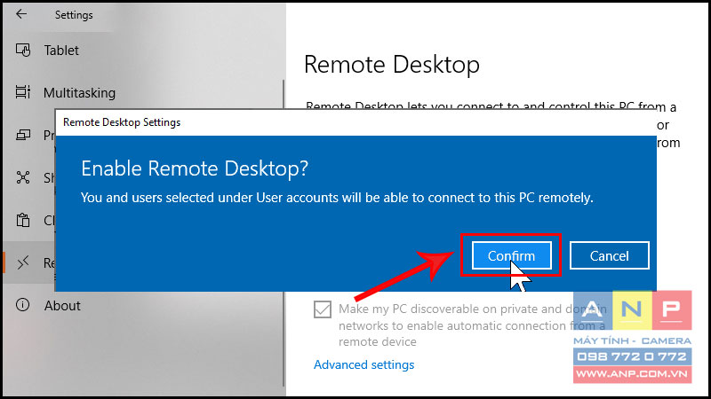
Task: Click the Enable Remote Desktop? dialog heading
Action: [195, 168]
